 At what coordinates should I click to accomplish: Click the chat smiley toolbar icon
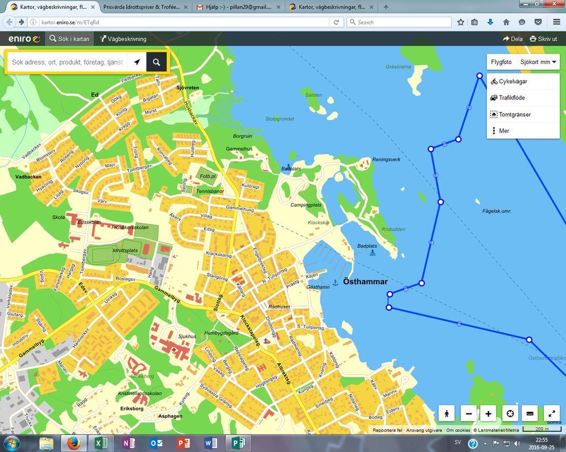click(x=522, y=22)
